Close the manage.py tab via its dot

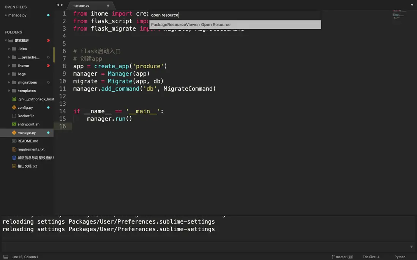coord(108,6)
